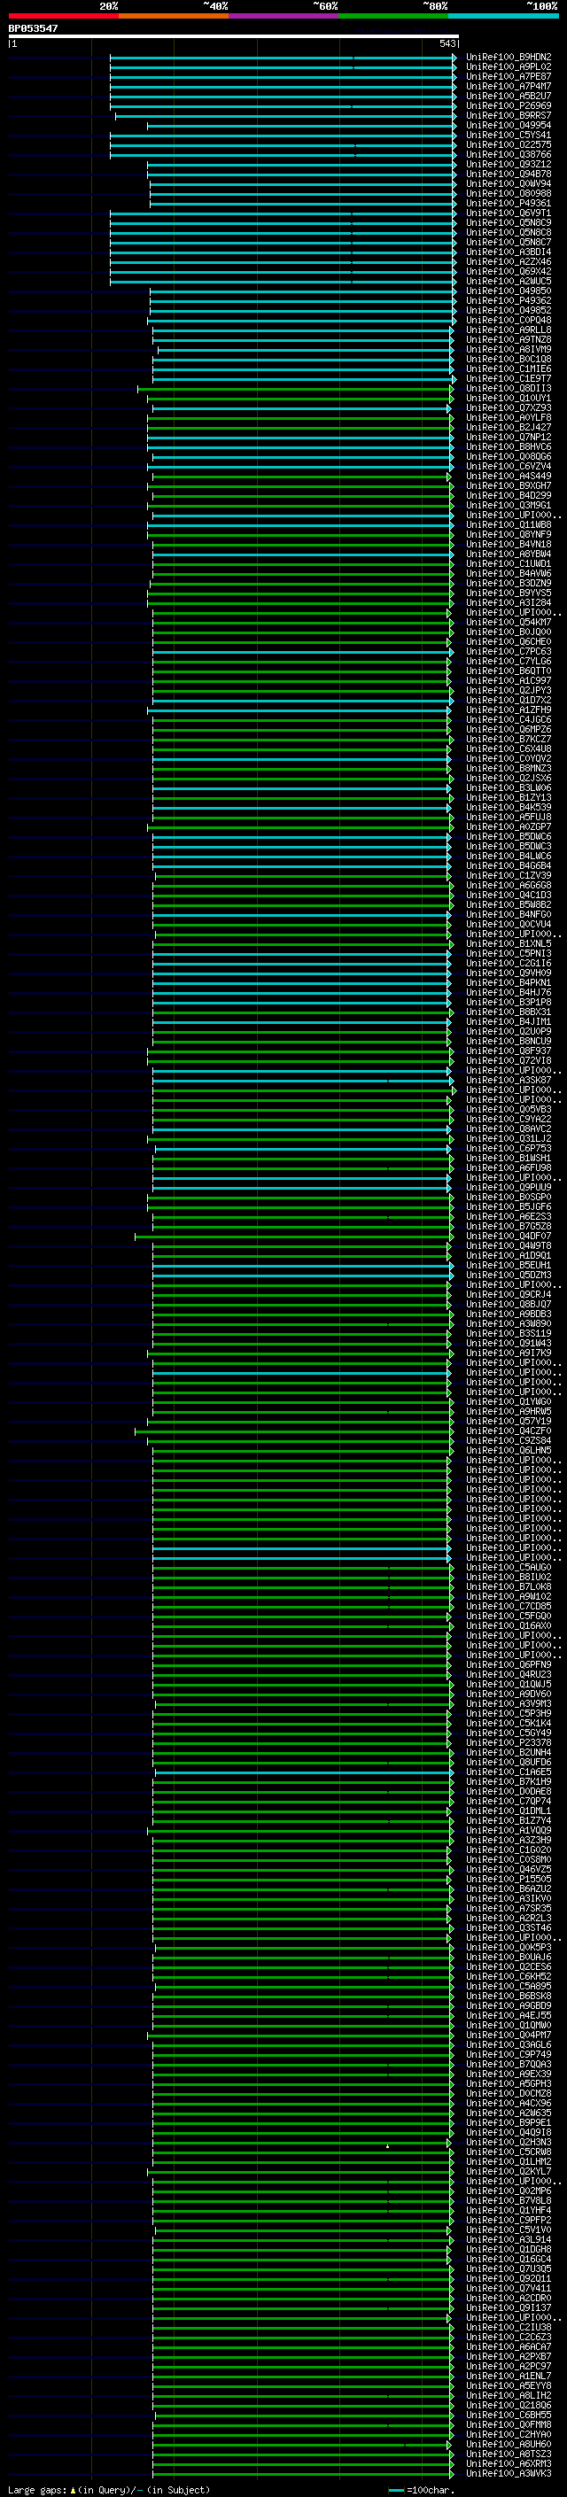
Task: Select the UniRef100_C7PC63 label
Action: (508, 651)
